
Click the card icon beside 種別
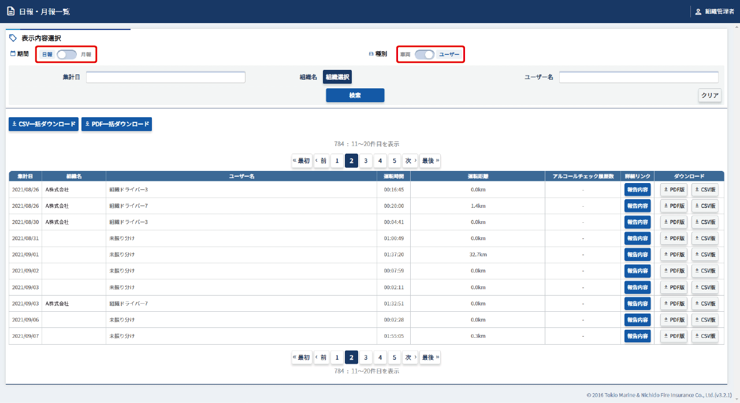click(371, 54)
